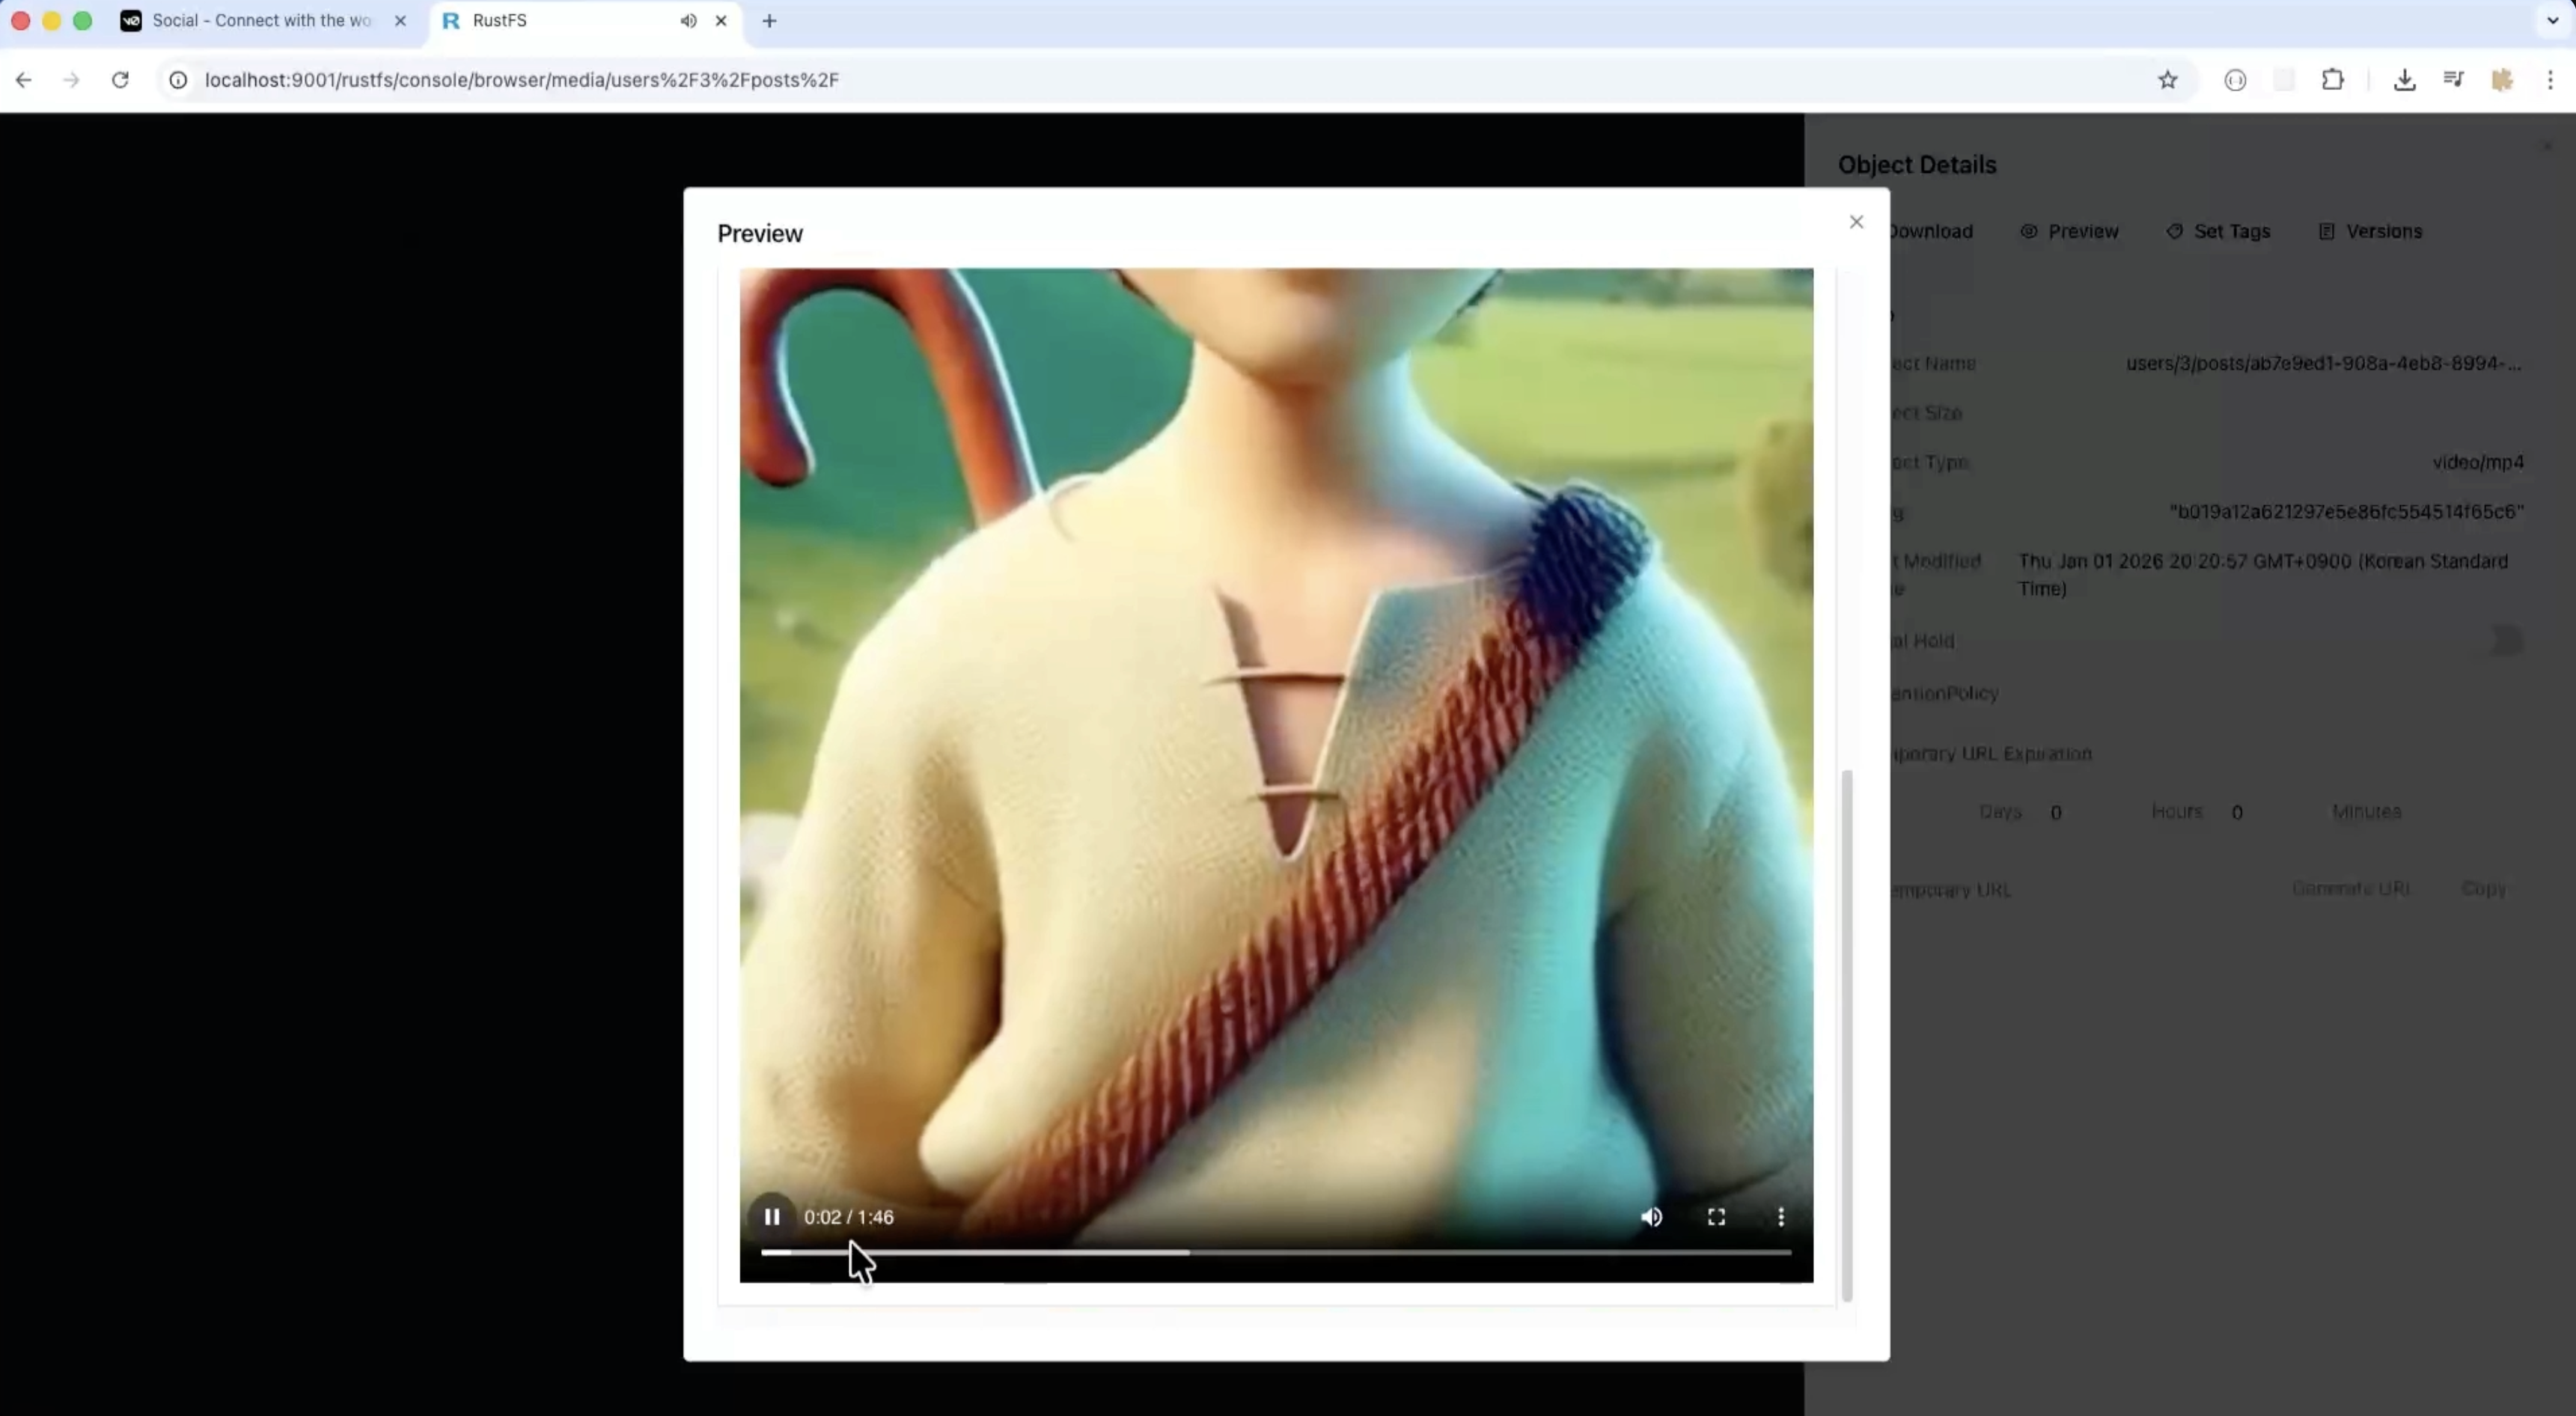Open the browser extensions puzzle menu
This screenshot has height=1416, width=2576.
[x=2333, y=80]
